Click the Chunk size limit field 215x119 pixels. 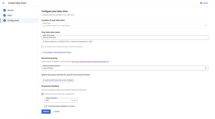click(61, 100)
